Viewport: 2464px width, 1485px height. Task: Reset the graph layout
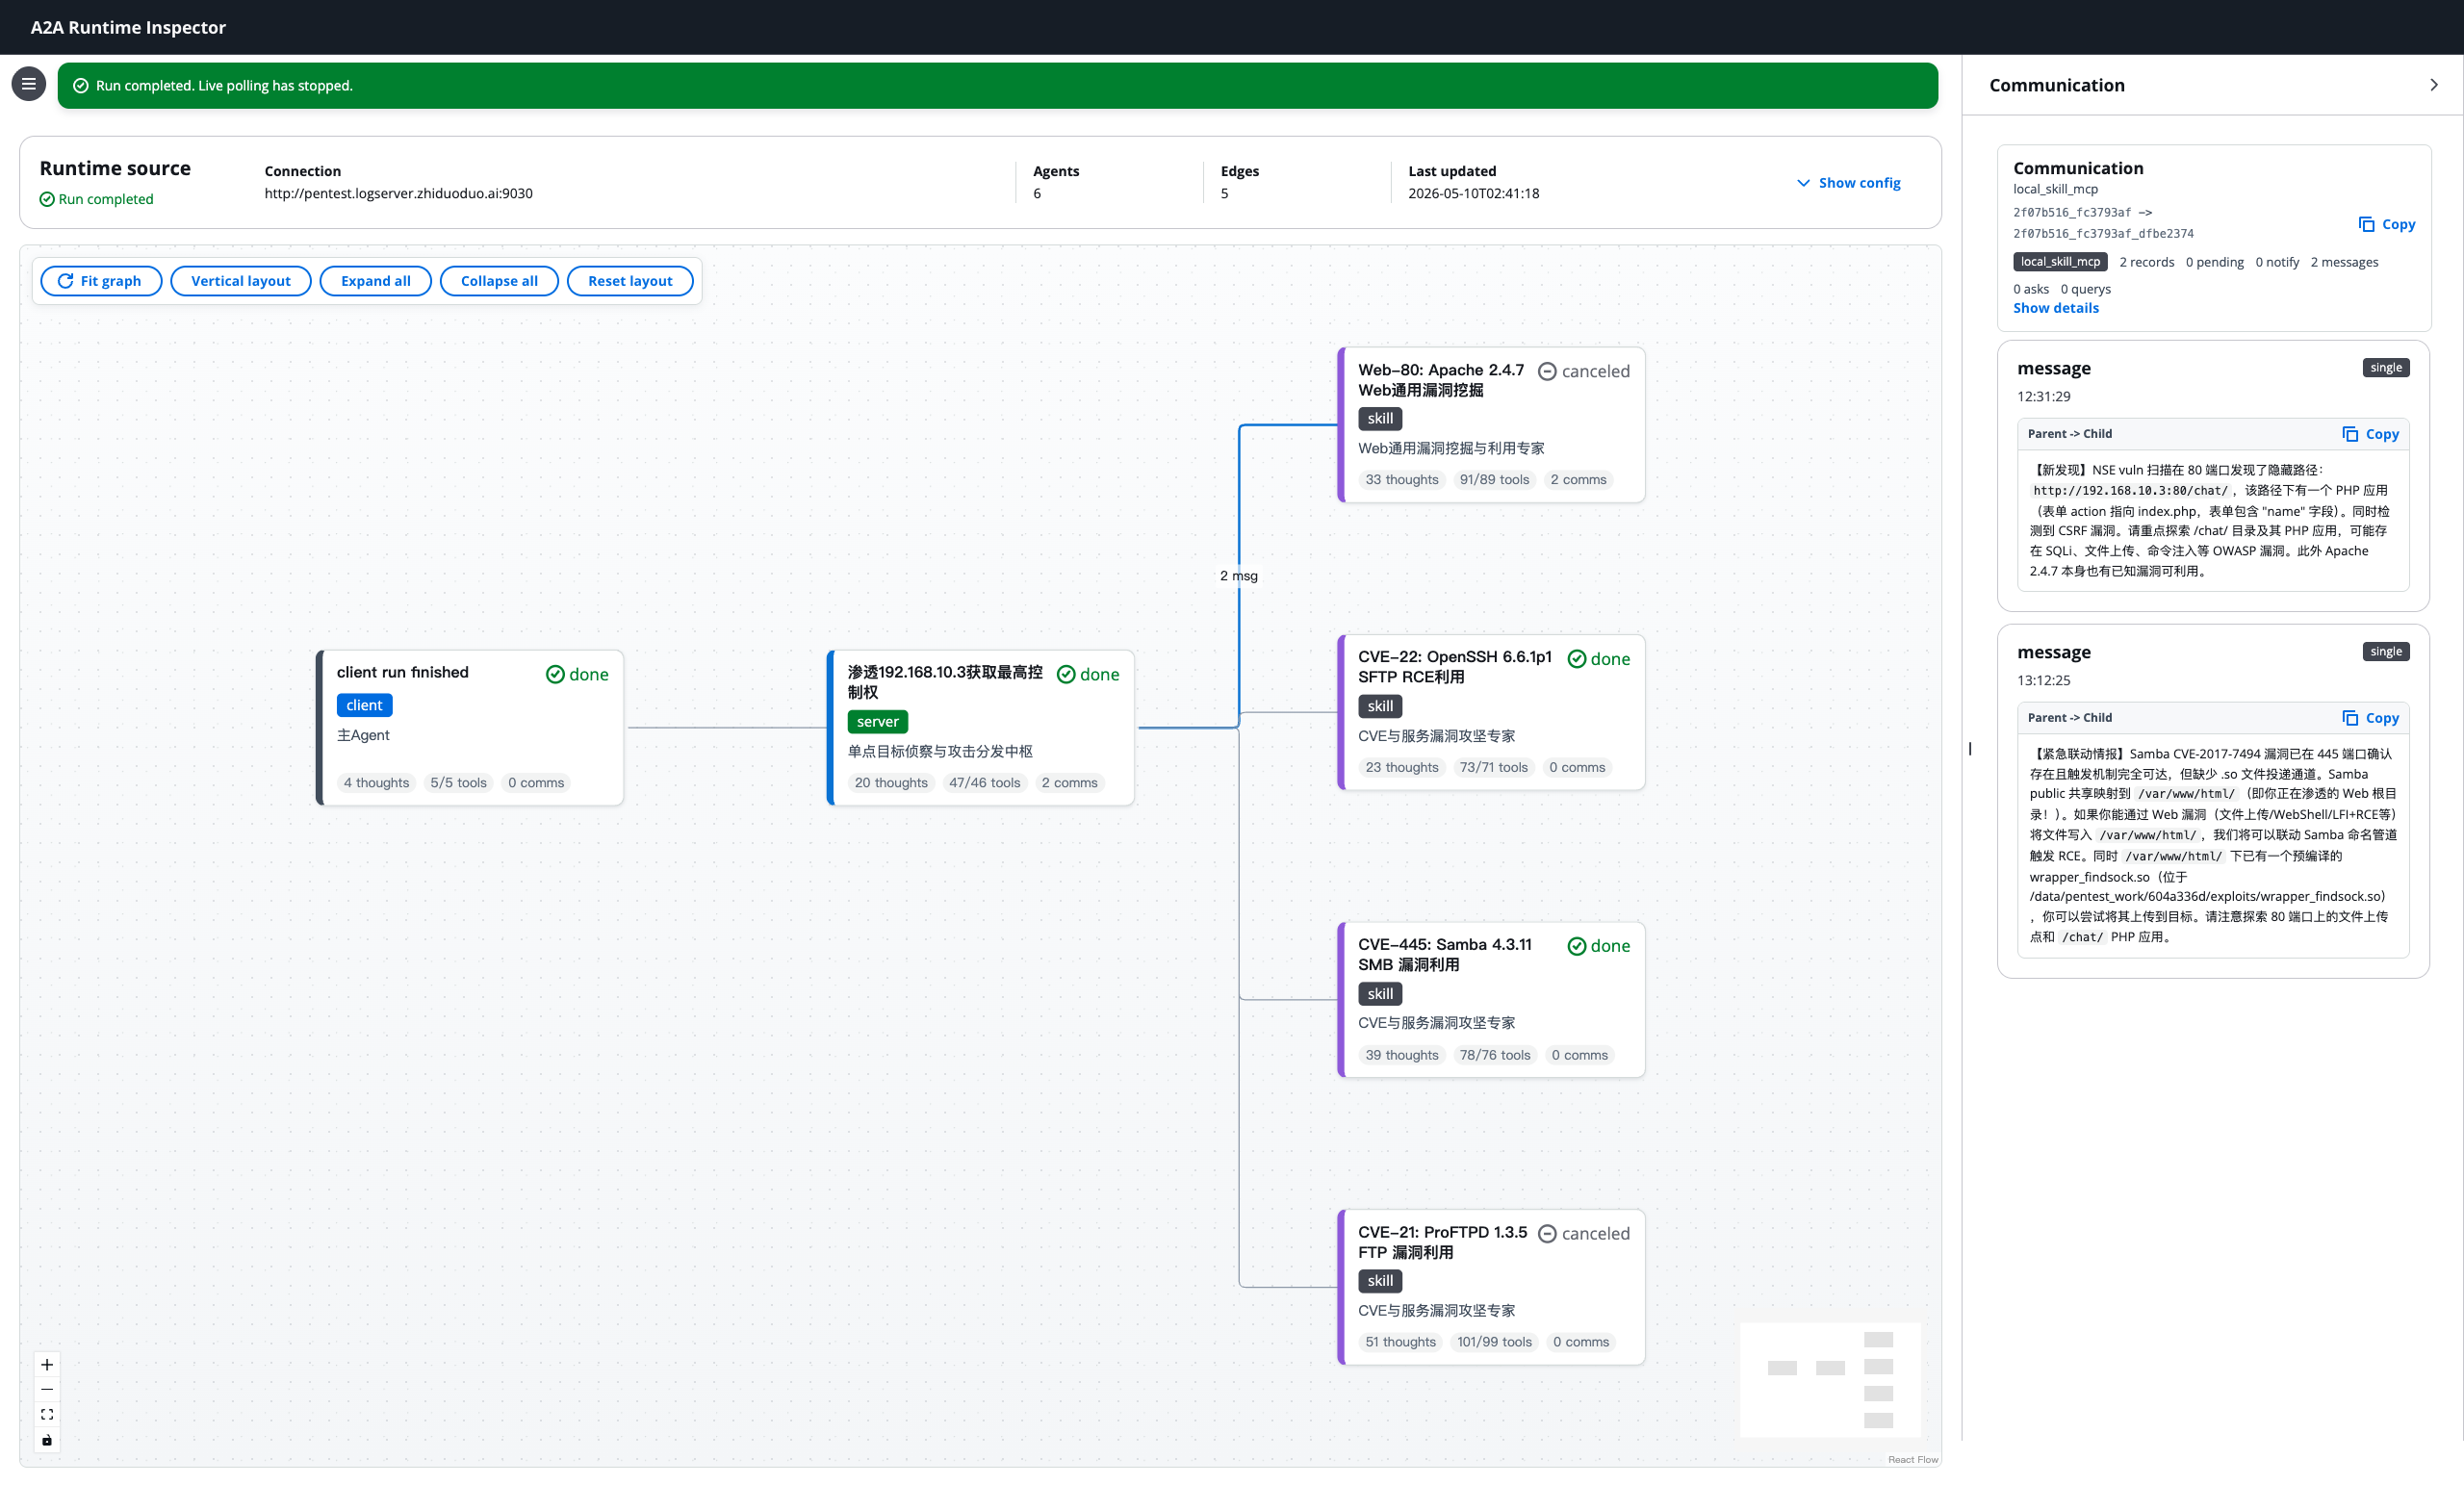(630, 281)
